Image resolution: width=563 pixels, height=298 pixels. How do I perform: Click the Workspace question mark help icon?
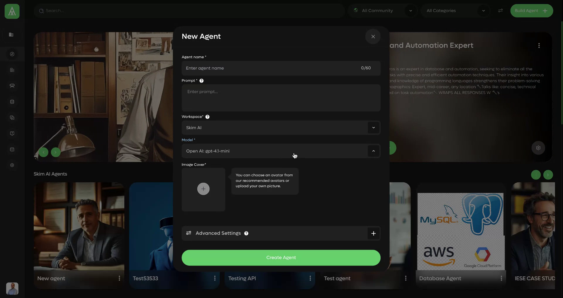(207, 117)
